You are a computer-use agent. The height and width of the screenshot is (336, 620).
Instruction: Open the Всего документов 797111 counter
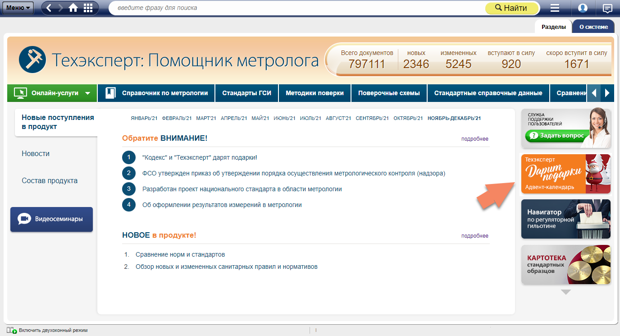pos(367,59)
